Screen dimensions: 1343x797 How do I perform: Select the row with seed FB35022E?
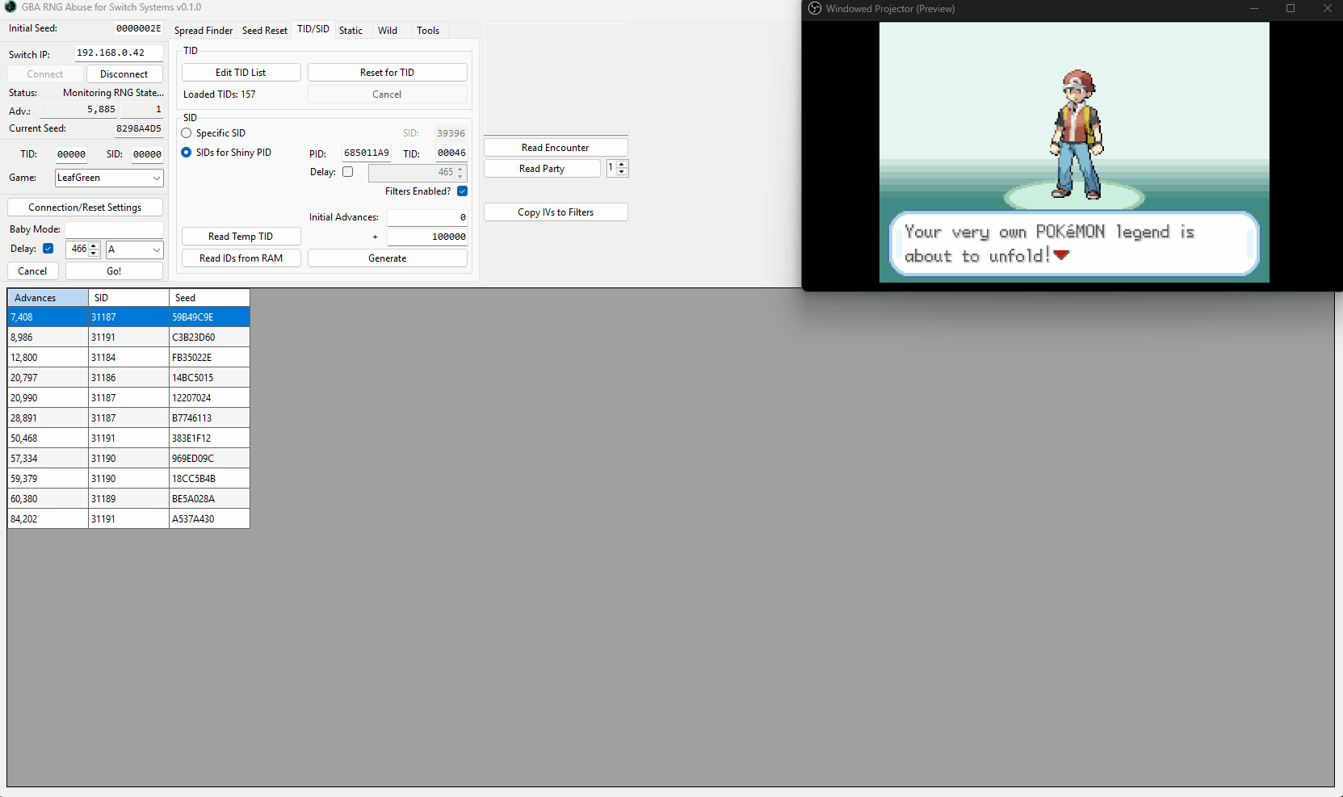pyautogui.click(x=128, y=358)
